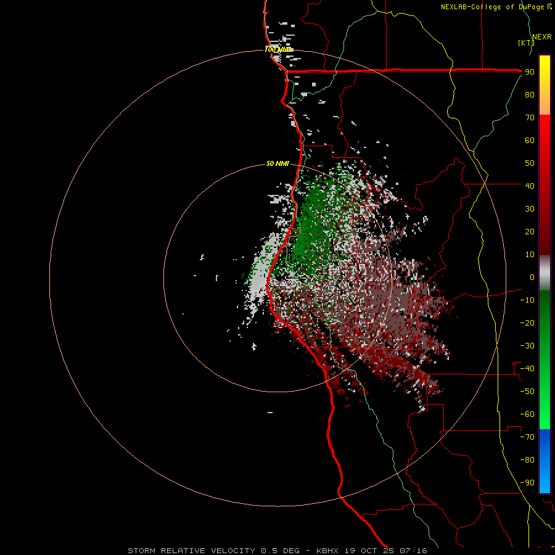The height and width of the screenshot is (555, 555).
Task: Click the STORM RELATIVE VELOCITY caption text
Action: tap(191, 551)
